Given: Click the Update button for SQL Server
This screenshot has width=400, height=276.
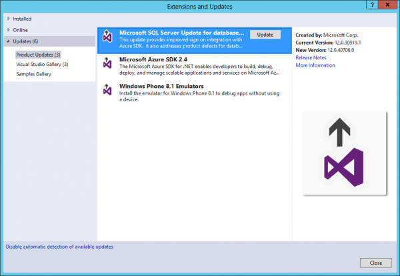Looking at the screenshot, I should coord(265,35).
